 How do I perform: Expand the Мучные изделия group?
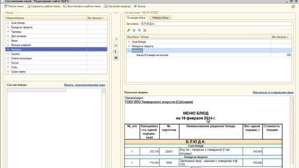tap(8, 45)
